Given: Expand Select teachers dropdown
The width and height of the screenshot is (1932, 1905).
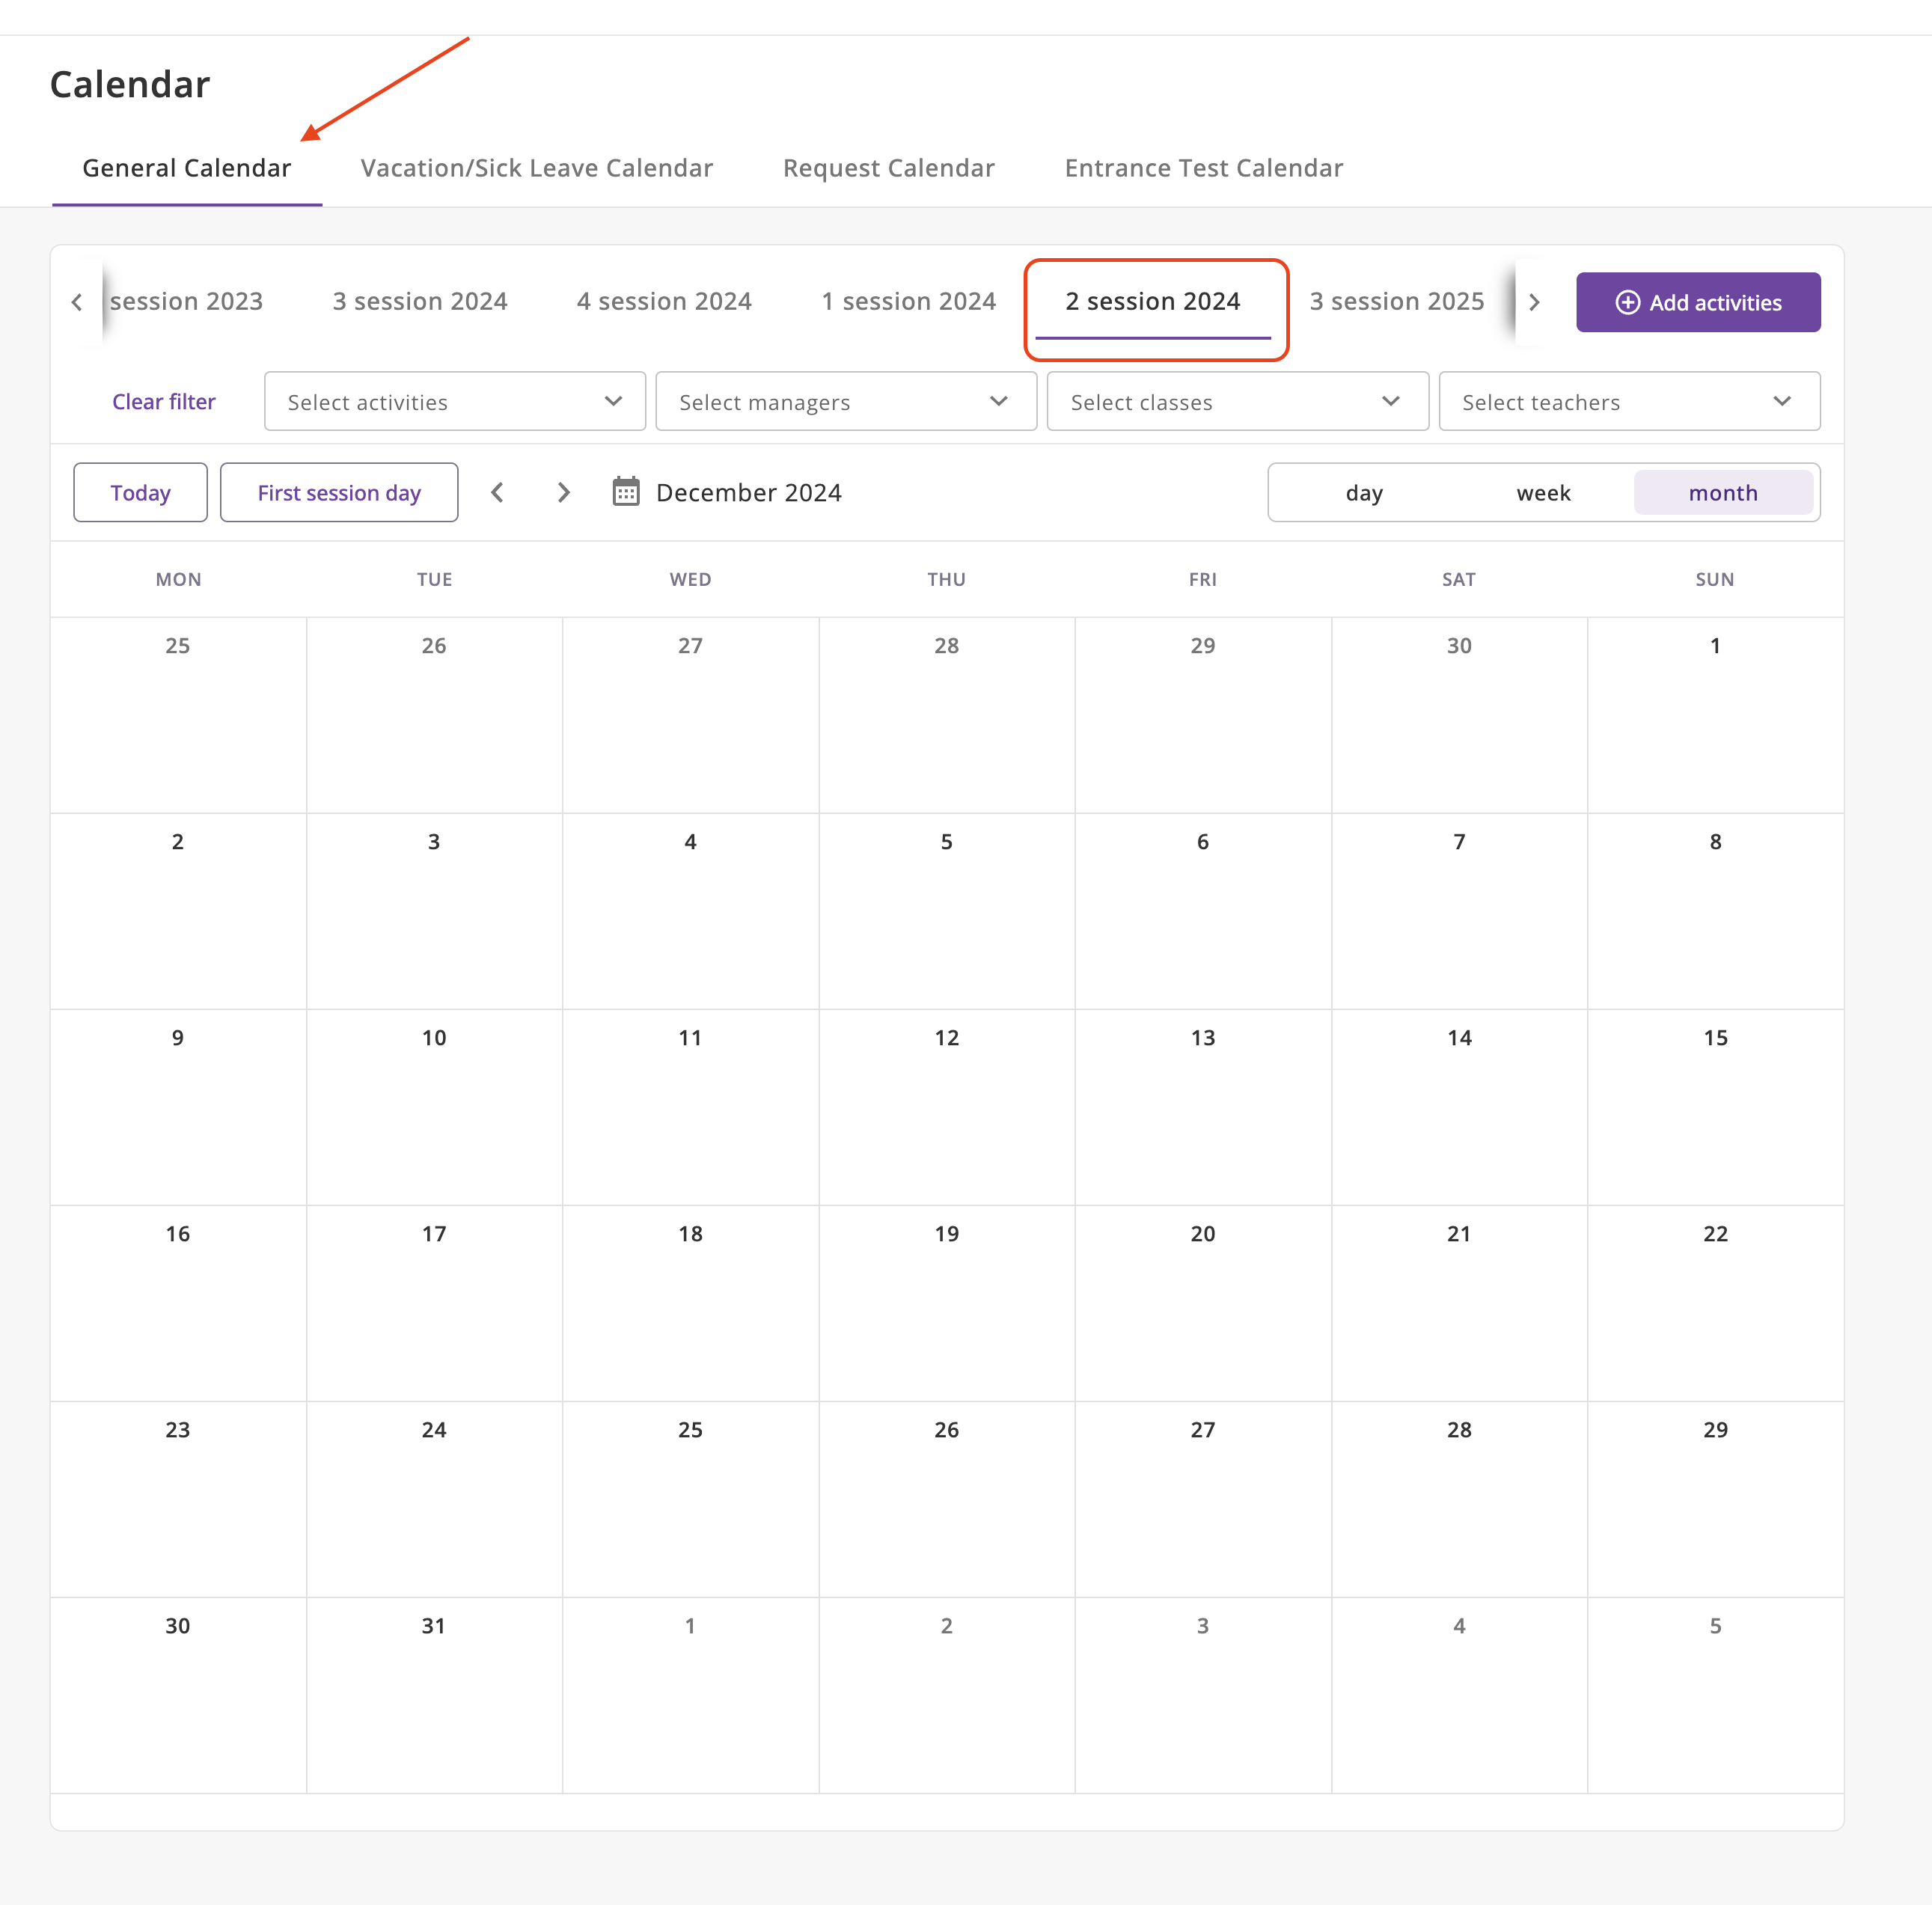Looking at the screenshot, I should (1628, 402).
